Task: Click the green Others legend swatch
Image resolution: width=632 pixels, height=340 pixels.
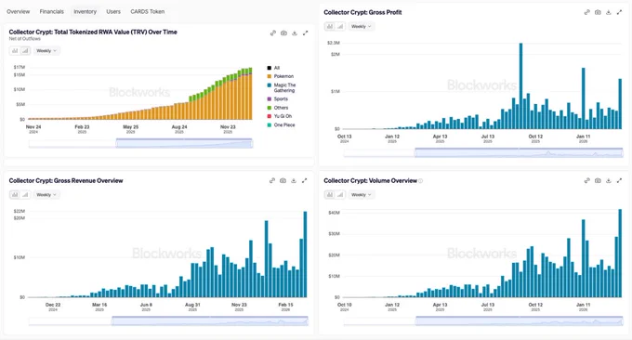Action: coord(270,108)
